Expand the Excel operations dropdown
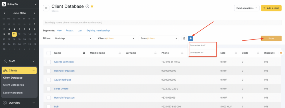The height and width of the screenshot is (108, 285). click(x=247, y=8)
